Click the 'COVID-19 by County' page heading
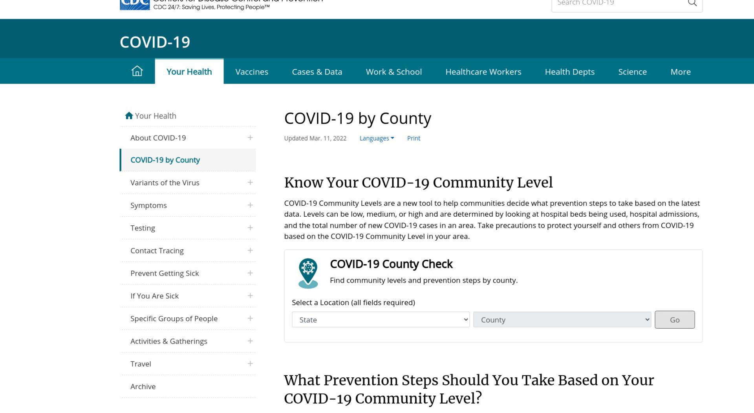The height and width of the screenshot is (413, 754). coord(358,118)
